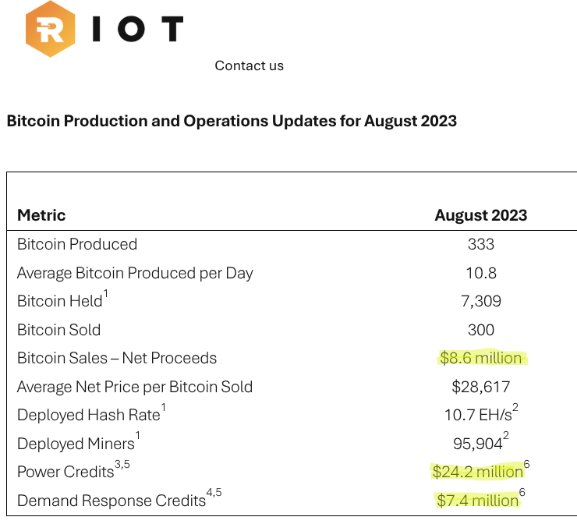
Task: Click the Average Bitcoin Produced per Day label
Action: pyautogui.click(x=135, y=273)
